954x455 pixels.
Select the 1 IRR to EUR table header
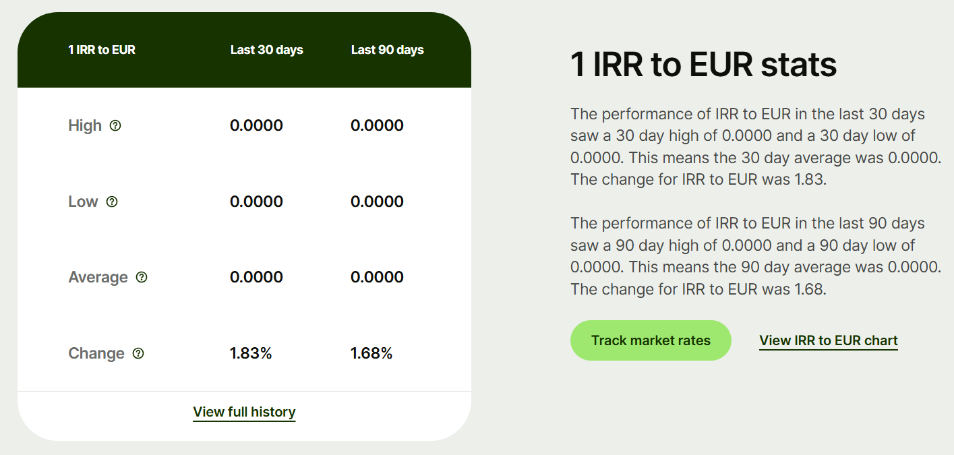[102, 50]
